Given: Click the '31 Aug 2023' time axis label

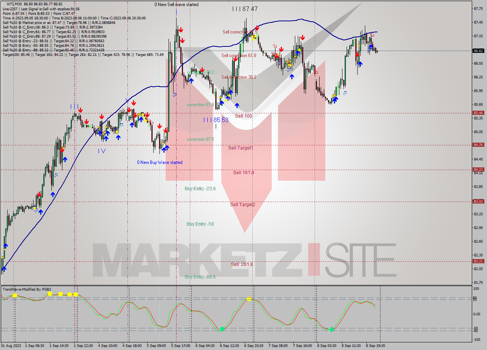Looking at the screenshot, I should 11,346.
